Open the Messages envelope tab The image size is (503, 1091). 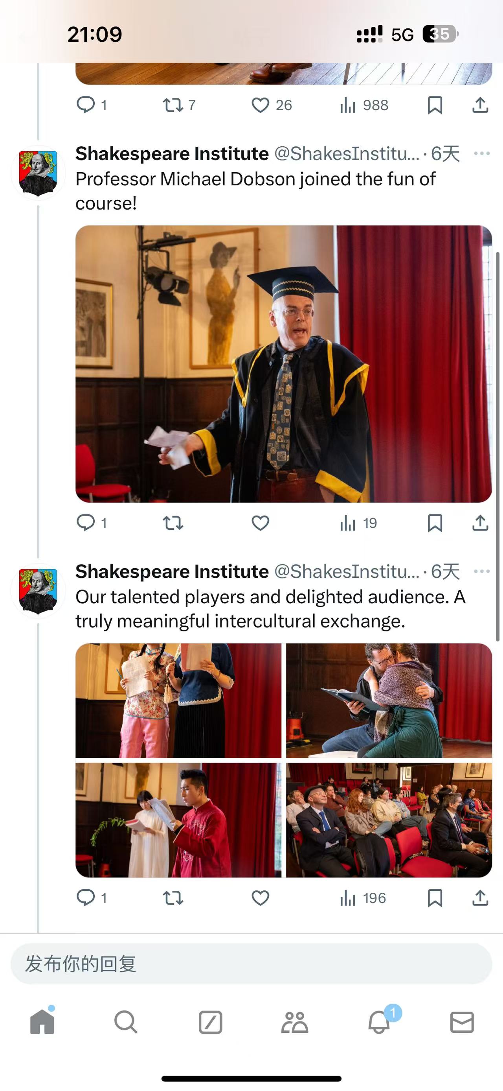coord(461,1021)
